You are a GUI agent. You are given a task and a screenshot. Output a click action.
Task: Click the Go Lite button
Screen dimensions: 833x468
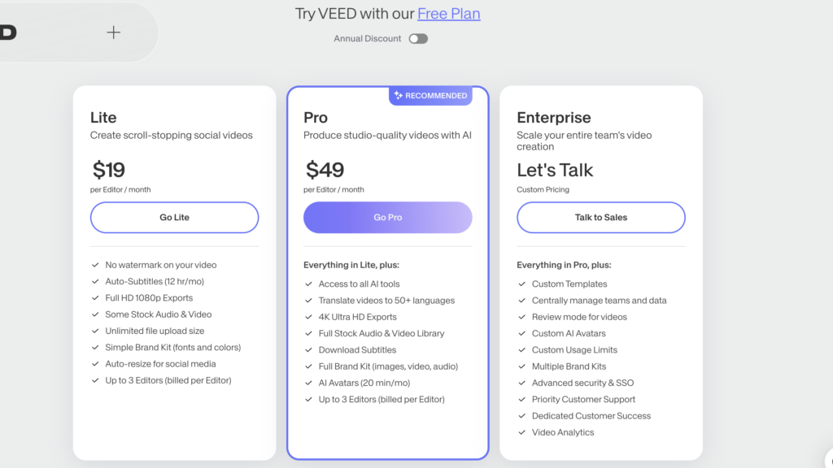tap(174, 218)
